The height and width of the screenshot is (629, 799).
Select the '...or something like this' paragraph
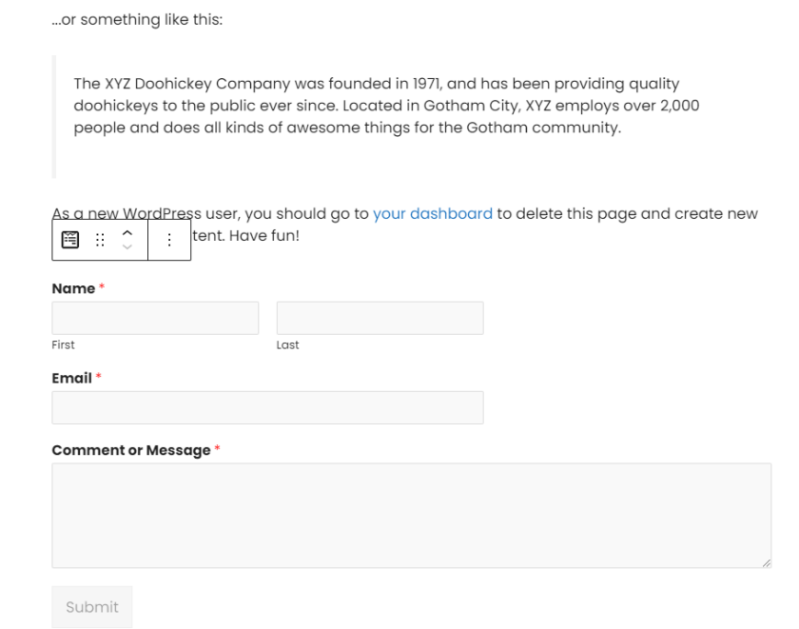pyautogui.click(x=137, y=19)
